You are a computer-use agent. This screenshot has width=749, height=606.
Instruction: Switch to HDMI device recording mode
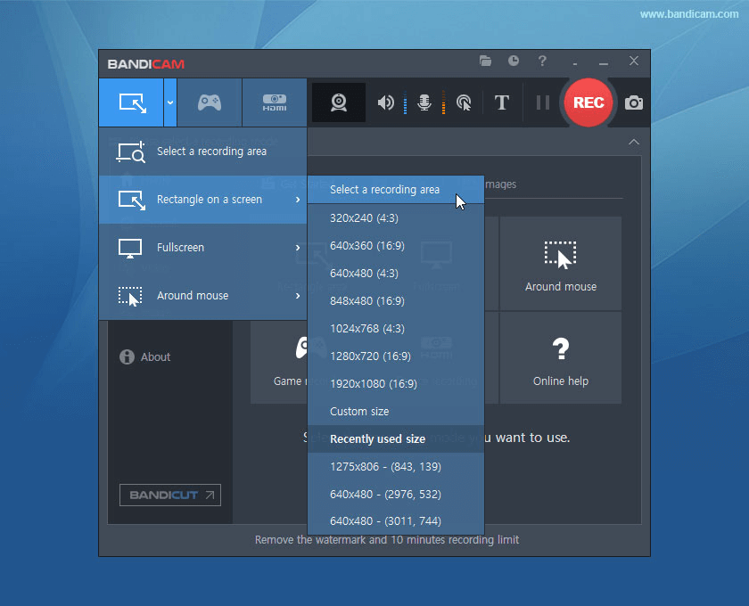click(275, 102)
